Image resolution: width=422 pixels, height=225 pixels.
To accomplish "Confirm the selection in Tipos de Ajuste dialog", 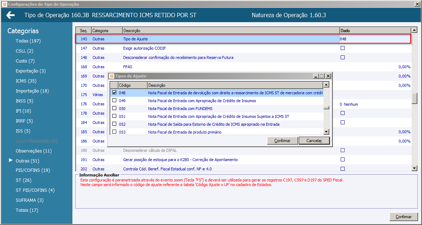I will coord(283,141).
